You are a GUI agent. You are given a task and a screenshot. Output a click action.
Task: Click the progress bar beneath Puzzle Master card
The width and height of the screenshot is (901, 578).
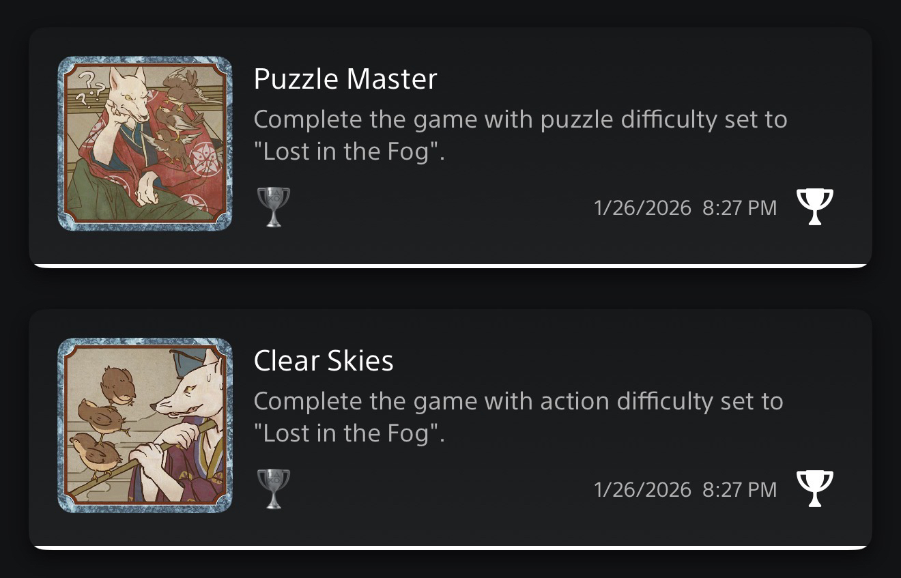tap(450, 265)
